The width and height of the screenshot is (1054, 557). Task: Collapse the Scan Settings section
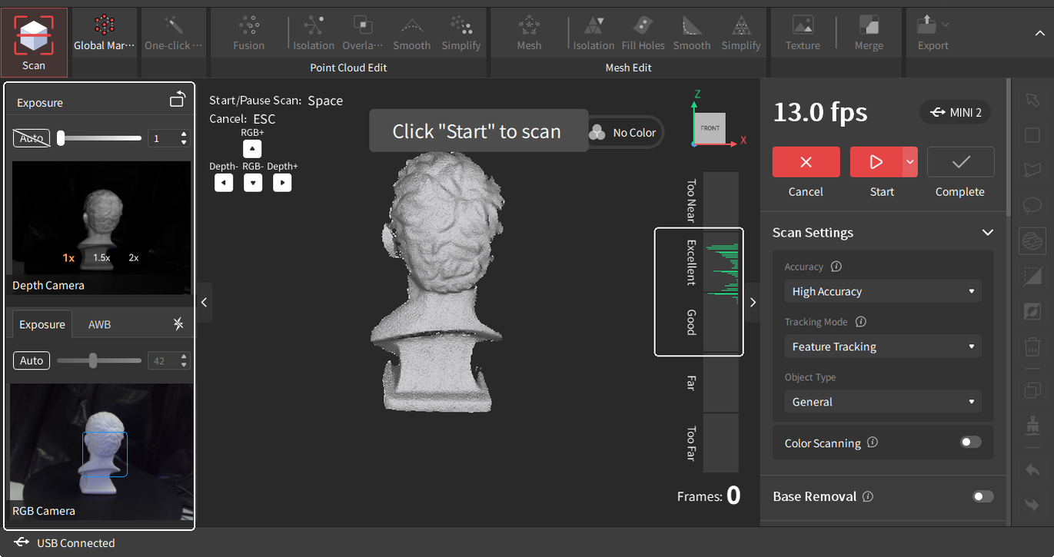tap(988, 232)
